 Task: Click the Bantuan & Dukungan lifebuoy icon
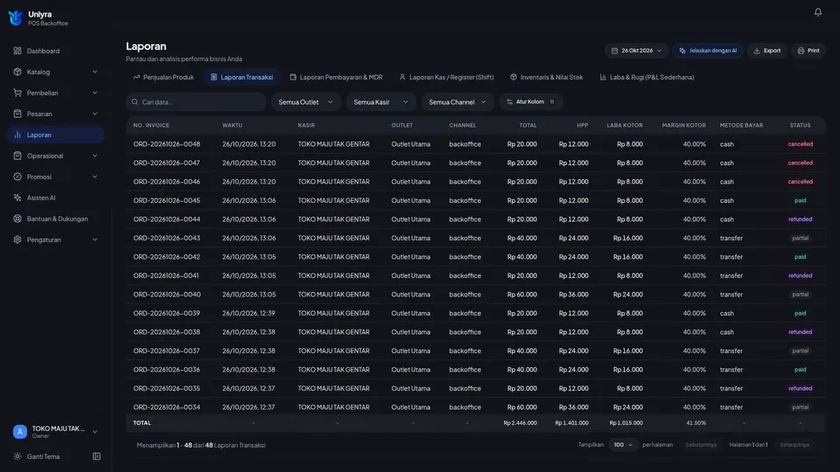(17, 219)
